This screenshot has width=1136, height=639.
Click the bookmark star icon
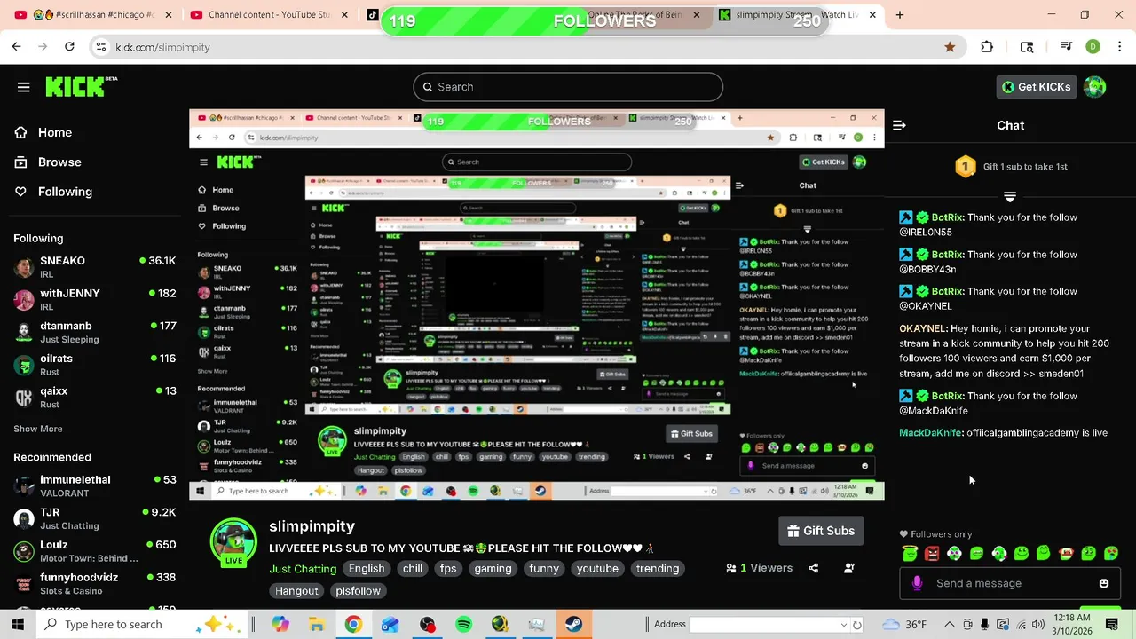pos(950,47)
